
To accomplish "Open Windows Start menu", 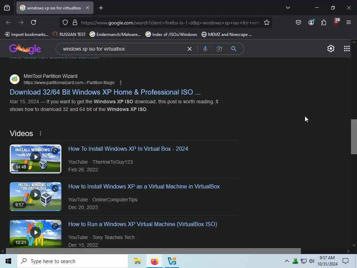I will 8,261.
